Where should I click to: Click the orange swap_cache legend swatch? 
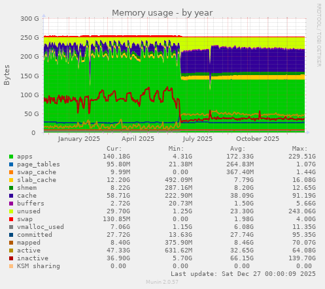tap(11, 172)
